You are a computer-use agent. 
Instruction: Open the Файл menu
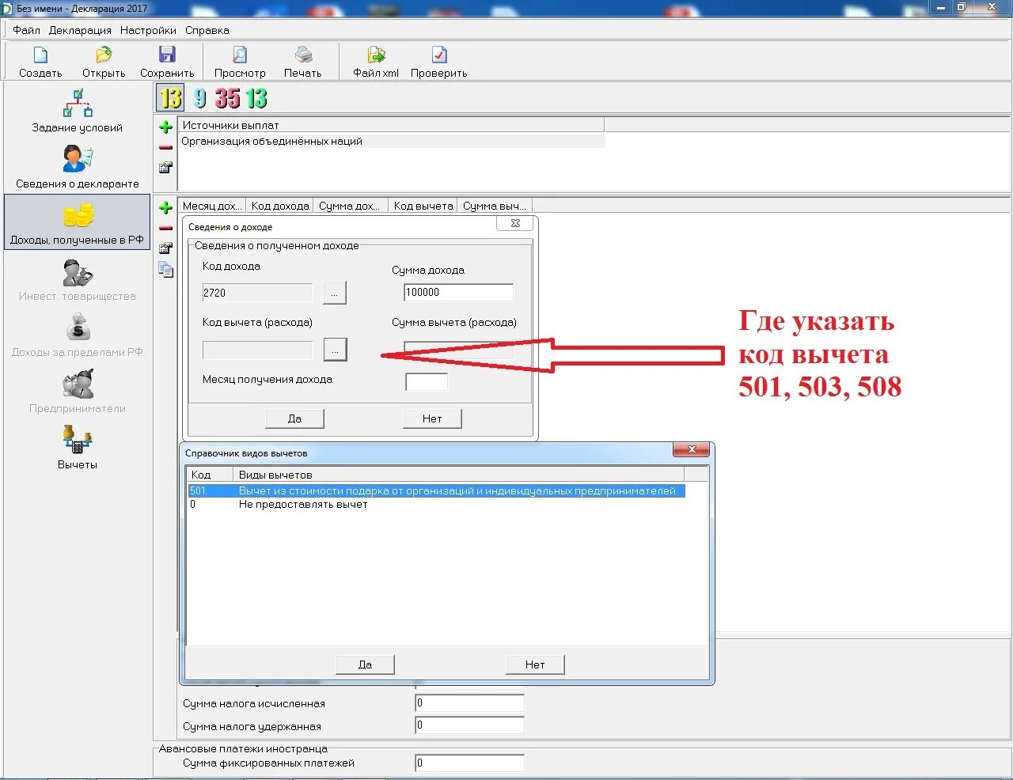click(x=26, y=30)
